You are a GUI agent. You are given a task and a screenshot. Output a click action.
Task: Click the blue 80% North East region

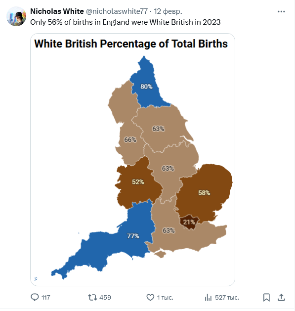coord(146,87)
